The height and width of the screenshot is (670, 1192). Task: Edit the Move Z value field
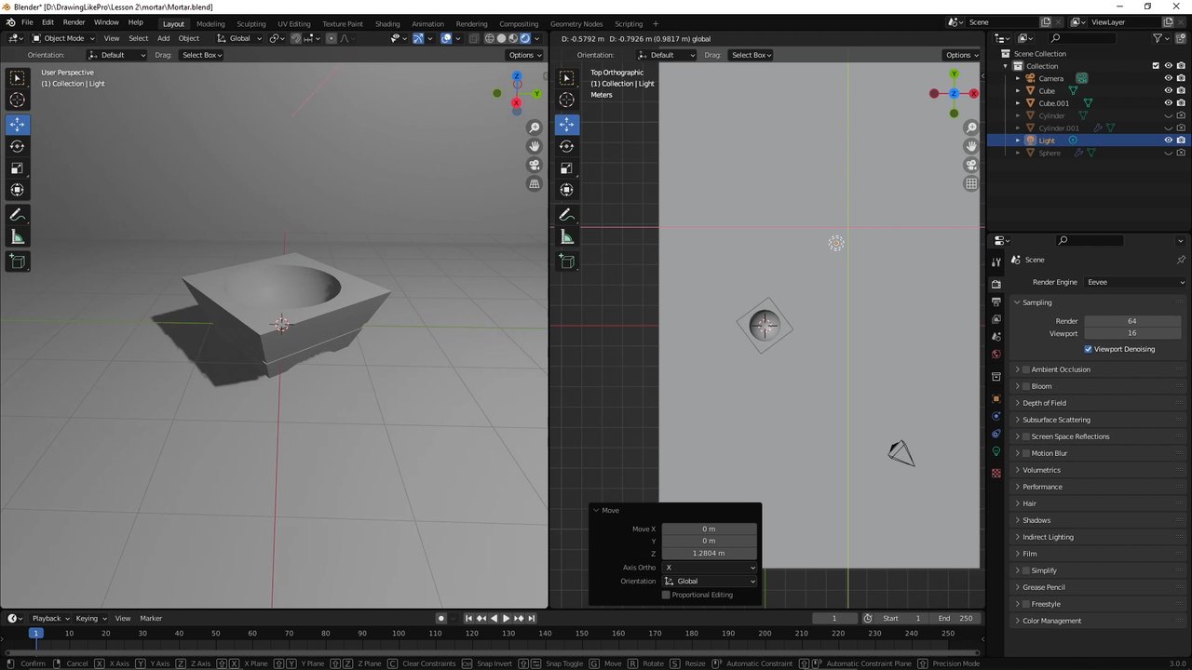pos(709,554)
